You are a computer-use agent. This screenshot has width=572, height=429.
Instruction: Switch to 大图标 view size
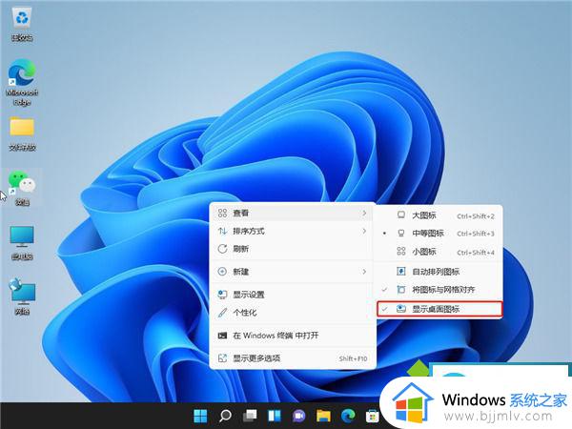click(x=439, y=215)
